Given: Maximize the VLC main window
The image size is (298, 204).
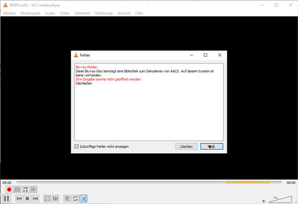Looking at the screenshot, I should [x=276, y=5].
